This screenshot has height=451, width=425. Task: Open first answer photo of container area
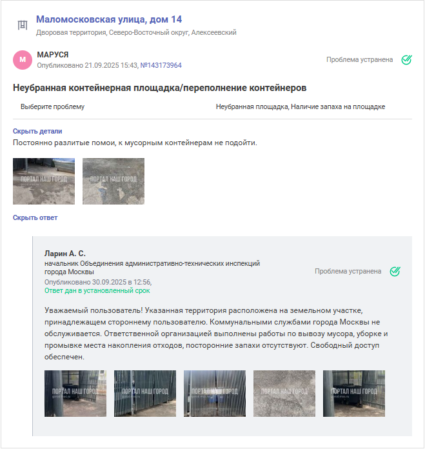(x=75, y=394)
